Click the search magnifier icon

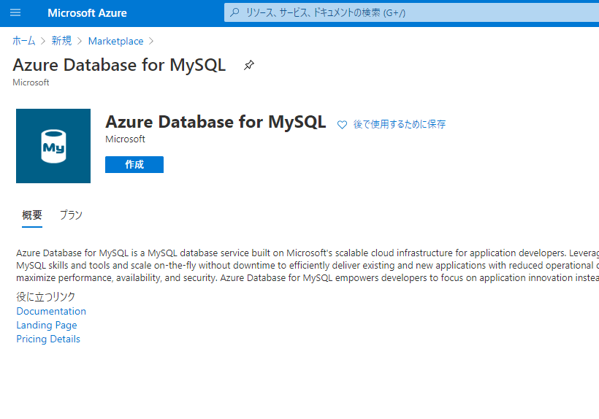click(235, 12)
